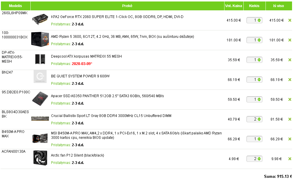The image size is (295, 179).
Task: Delete MSI B450M-A PRO MAX from cart
Action: pos(290,139)
